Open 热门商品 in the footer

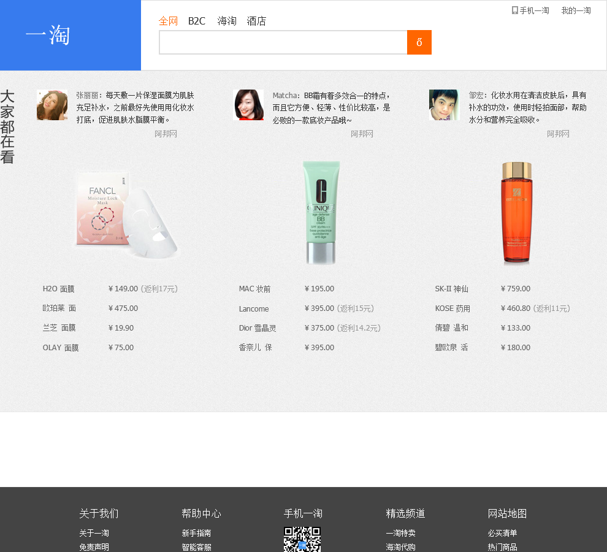503,547
